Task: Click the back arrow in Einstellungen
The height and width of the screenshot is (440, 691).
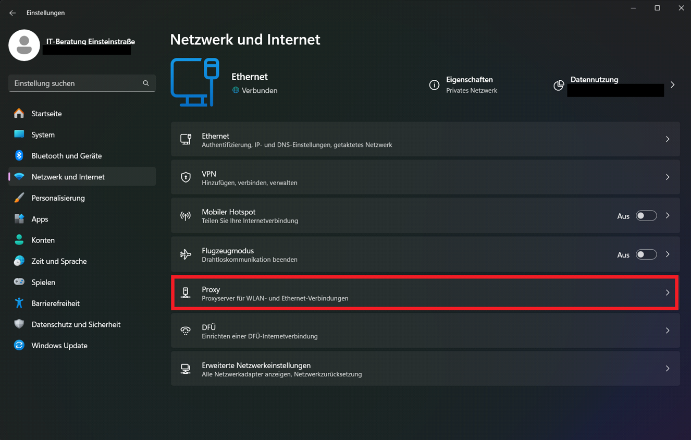Action: 13,13
